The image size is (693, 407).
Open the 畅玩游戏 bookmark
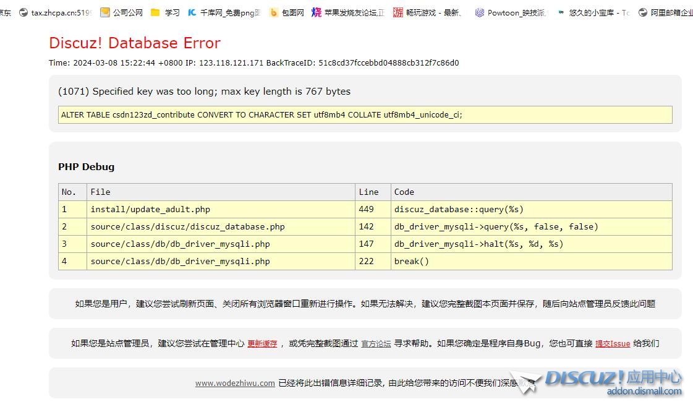pyautogui.click(x=428, y=12)
